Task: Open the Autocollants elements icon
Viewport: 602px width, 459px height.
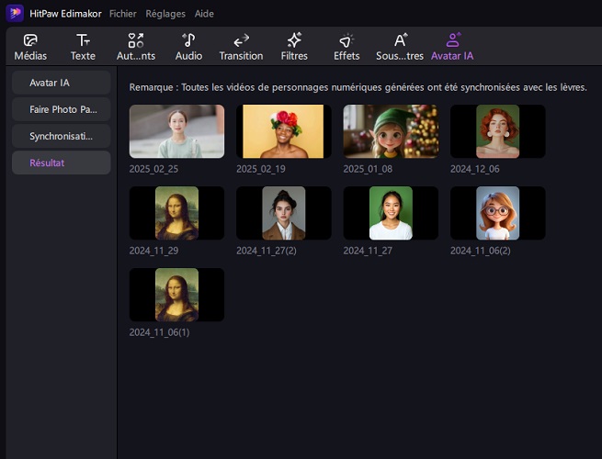Action: coord(136,40)
